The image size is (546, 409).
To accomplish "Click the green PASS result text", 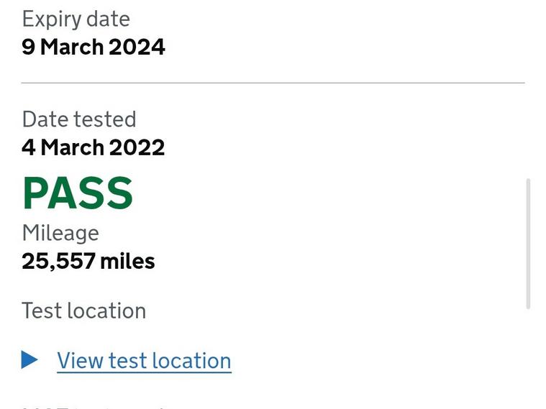I will click(78, 193).
